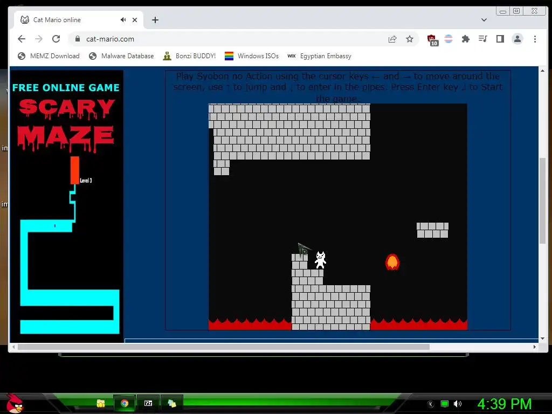This screenshot has width=552, height=414.
Task: Open uBlock Origin extension showing 10
Action: (432, 40)
